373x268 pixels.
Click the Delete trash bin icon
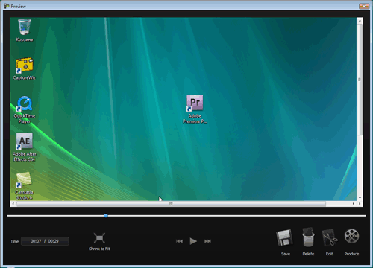click(308, 237)
